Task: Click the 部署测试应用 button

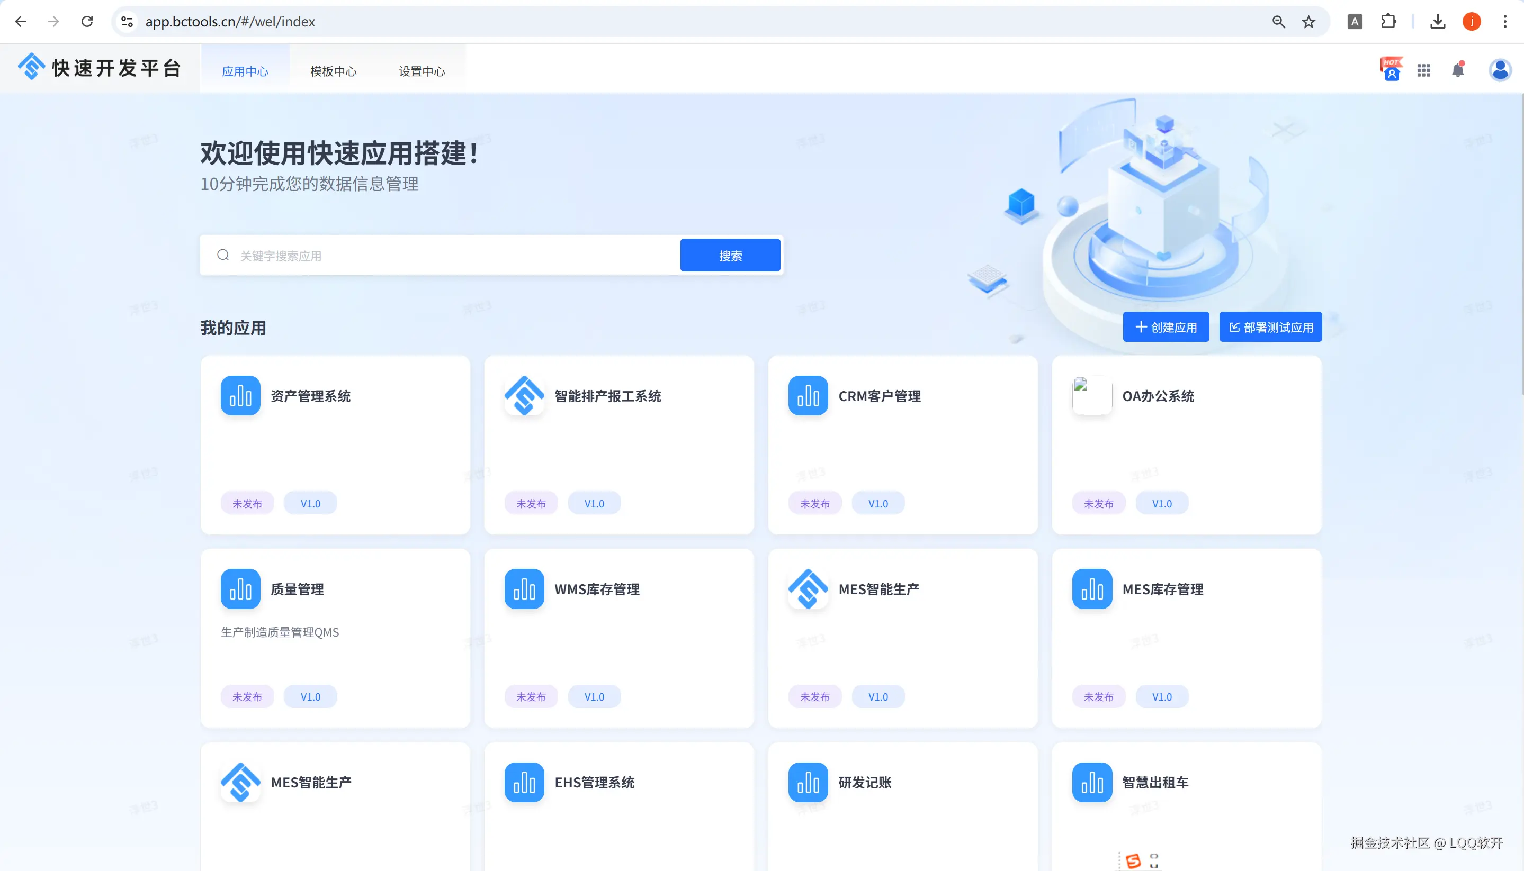Action: click(1270, 327)
